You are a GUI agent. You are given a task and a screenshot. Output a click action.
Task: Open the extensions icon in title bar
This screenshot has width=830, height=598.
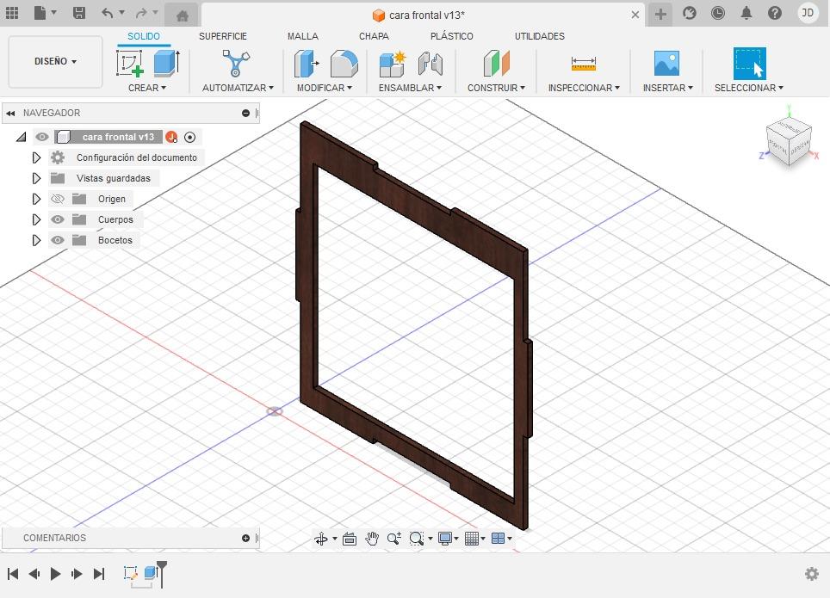point(689,13)
